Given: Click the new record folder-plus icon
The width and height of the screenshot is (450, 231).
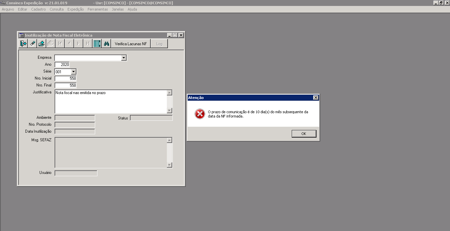Looking at the screenshot, I should click(x=42, y=44).
